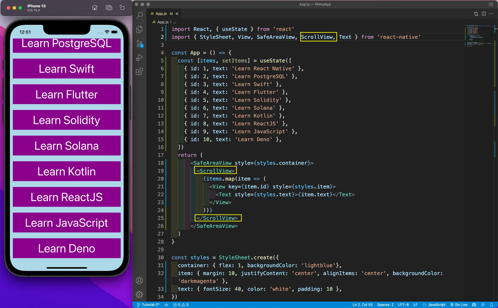The width and height of the screenshot is (498, 308).
Task: Open the Run and Debug view
Action: [x=139, y=57]
